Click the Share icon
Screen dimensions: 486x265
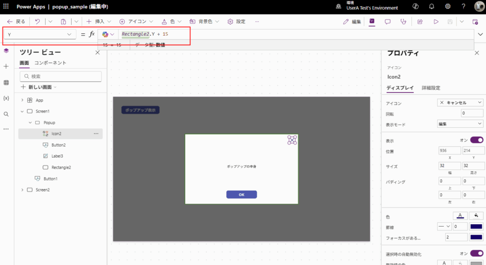pos(420,21)
